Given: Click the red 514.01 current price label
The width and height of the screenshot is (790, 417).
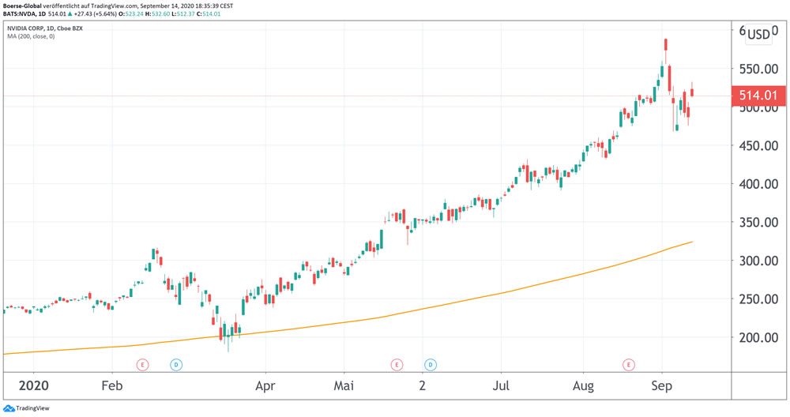Looking at the screenshot, I should 758,96.
